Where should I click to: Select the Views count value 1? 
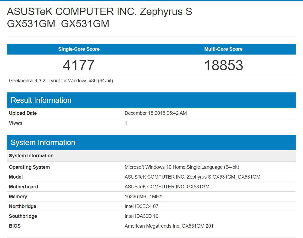pyautogui.click(x=126, y=123)
